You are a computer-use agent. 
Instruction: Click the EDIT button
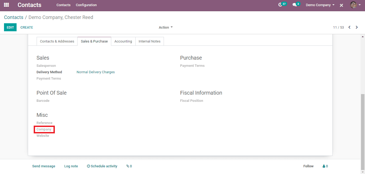coord(10,27)
